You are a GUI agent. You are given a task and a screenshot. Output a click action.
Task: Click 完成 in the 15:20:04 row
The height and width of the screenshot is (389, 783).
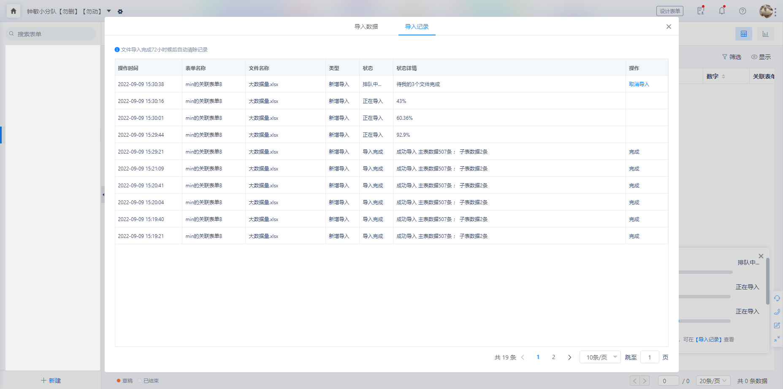(634, 203)
